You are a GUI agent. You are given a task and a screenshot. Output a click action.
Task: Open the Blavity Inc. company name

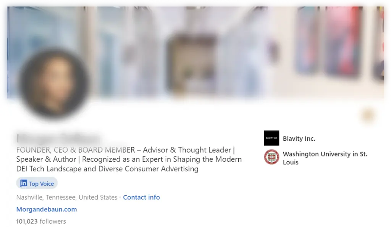tap(299, 138)
